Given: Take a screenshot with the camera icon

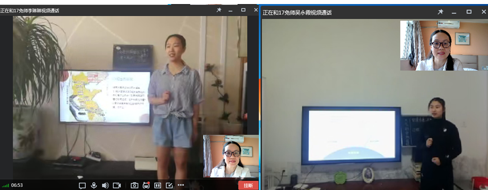Looking at the screenshot, I should [x=134, y=185].
